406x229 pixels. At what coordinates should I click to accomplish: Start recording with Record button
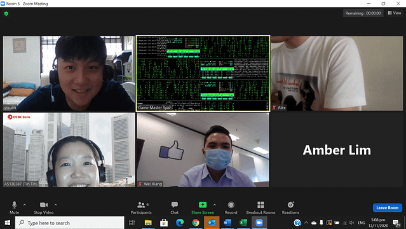[231, 208]
